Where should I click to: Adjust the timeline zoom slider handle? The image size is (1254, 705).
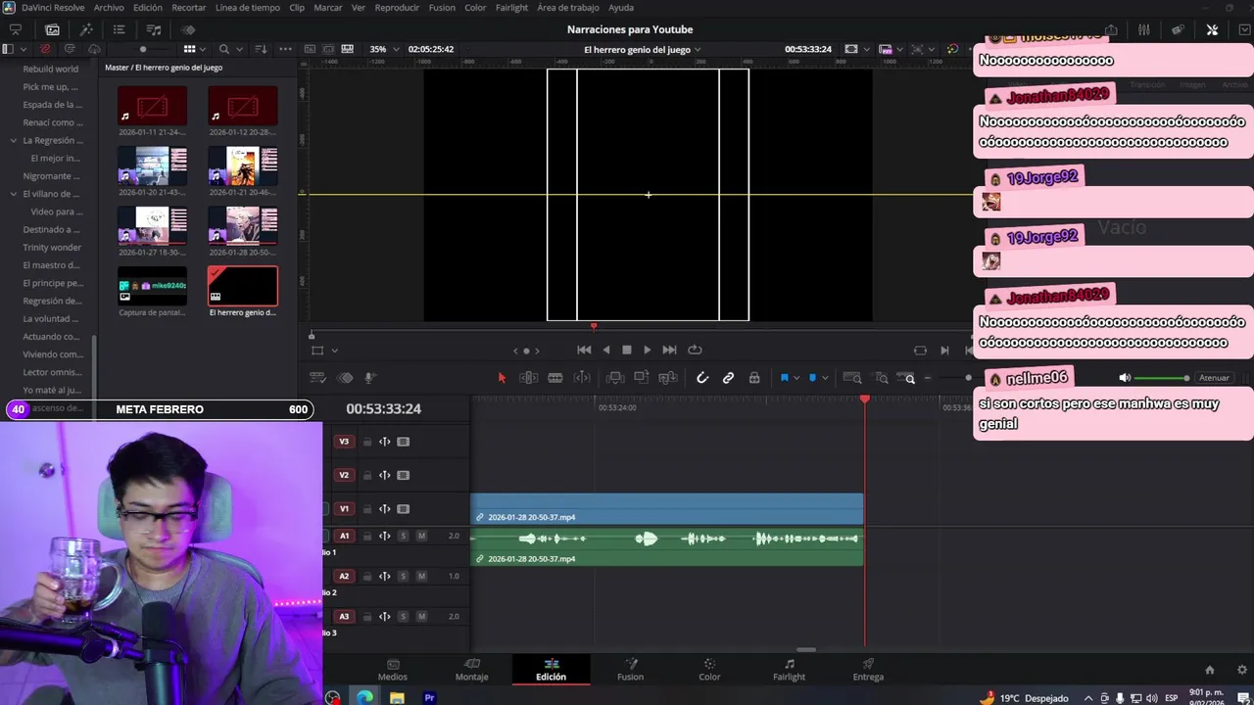pos(968,378)
